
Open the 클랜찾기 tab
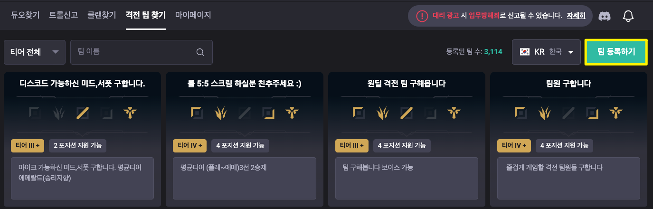pyautogui.click(x=102, y=15)
